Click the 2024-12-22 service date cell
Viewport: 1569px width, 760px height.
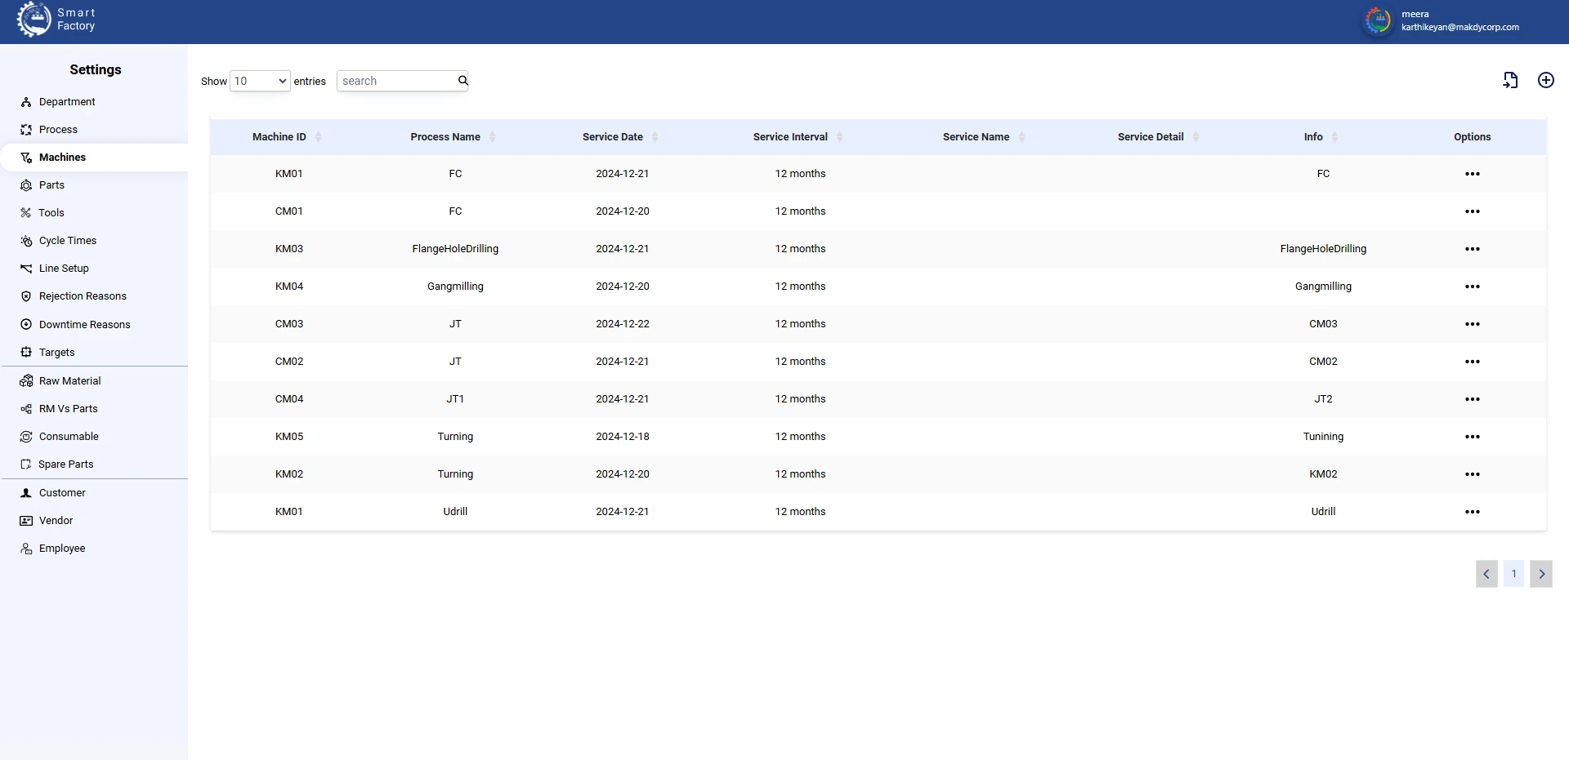pos(623,324)
